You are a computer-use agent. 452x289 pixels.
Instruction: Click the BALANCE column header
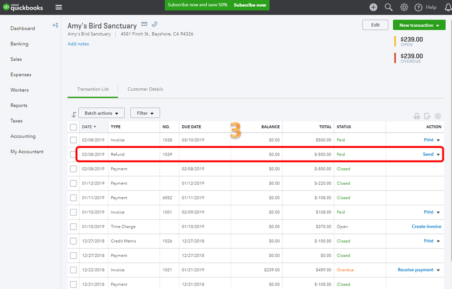point(271,127)
